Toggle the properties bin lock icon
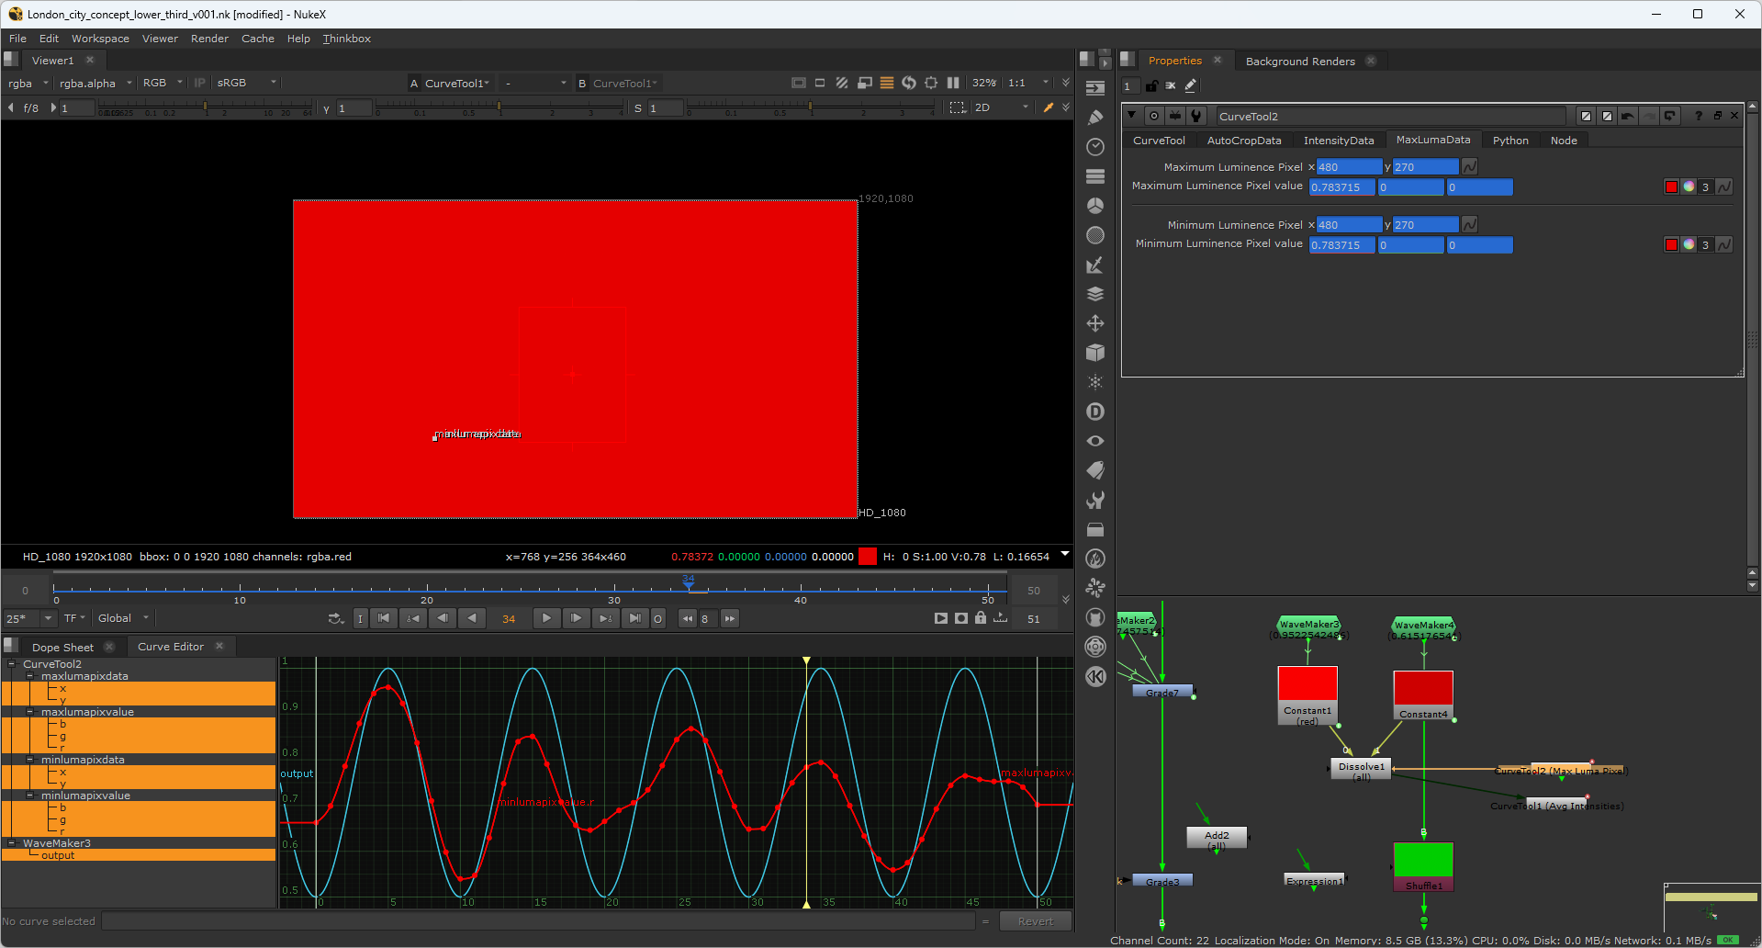The width and height of the screenshot is (1762, 948). tap(1151, 85)
